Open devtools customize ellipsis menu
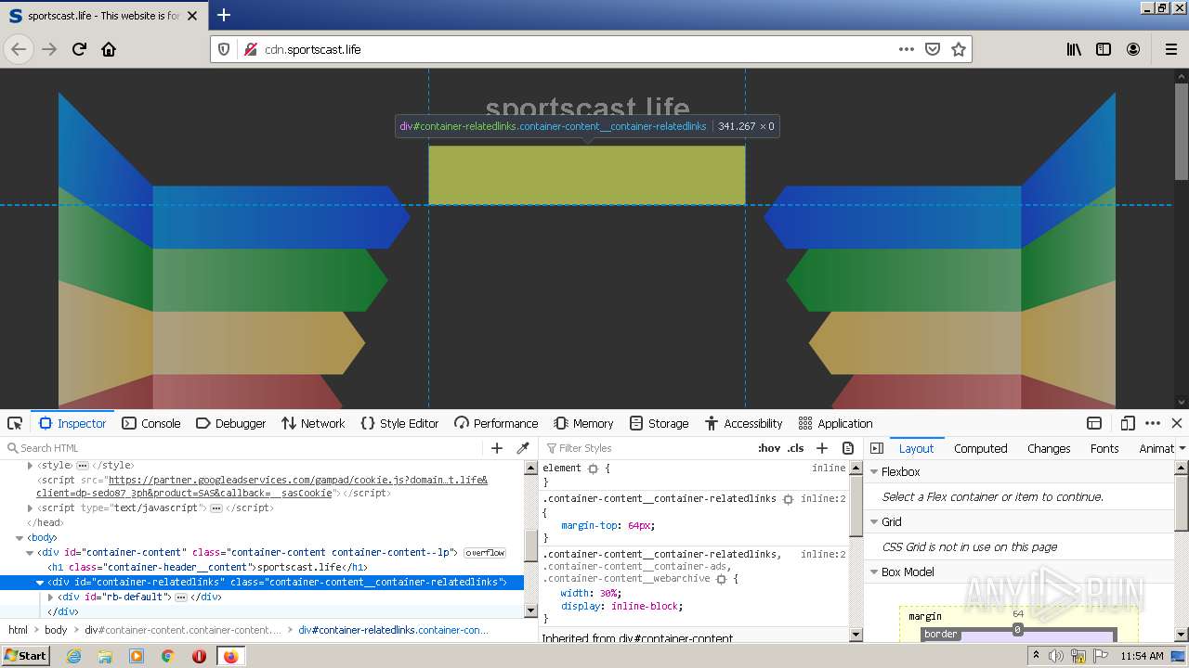 point(1153,423)
